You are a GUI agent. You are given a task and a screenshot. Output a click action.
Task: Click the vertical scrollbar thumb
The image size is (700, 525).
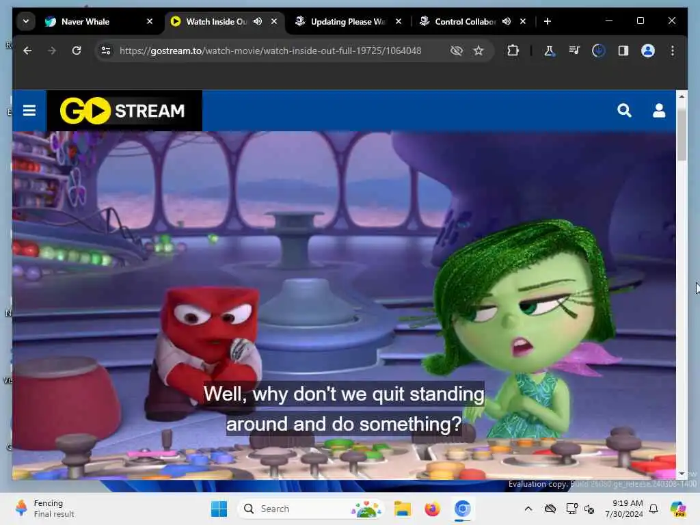point(682,134)
